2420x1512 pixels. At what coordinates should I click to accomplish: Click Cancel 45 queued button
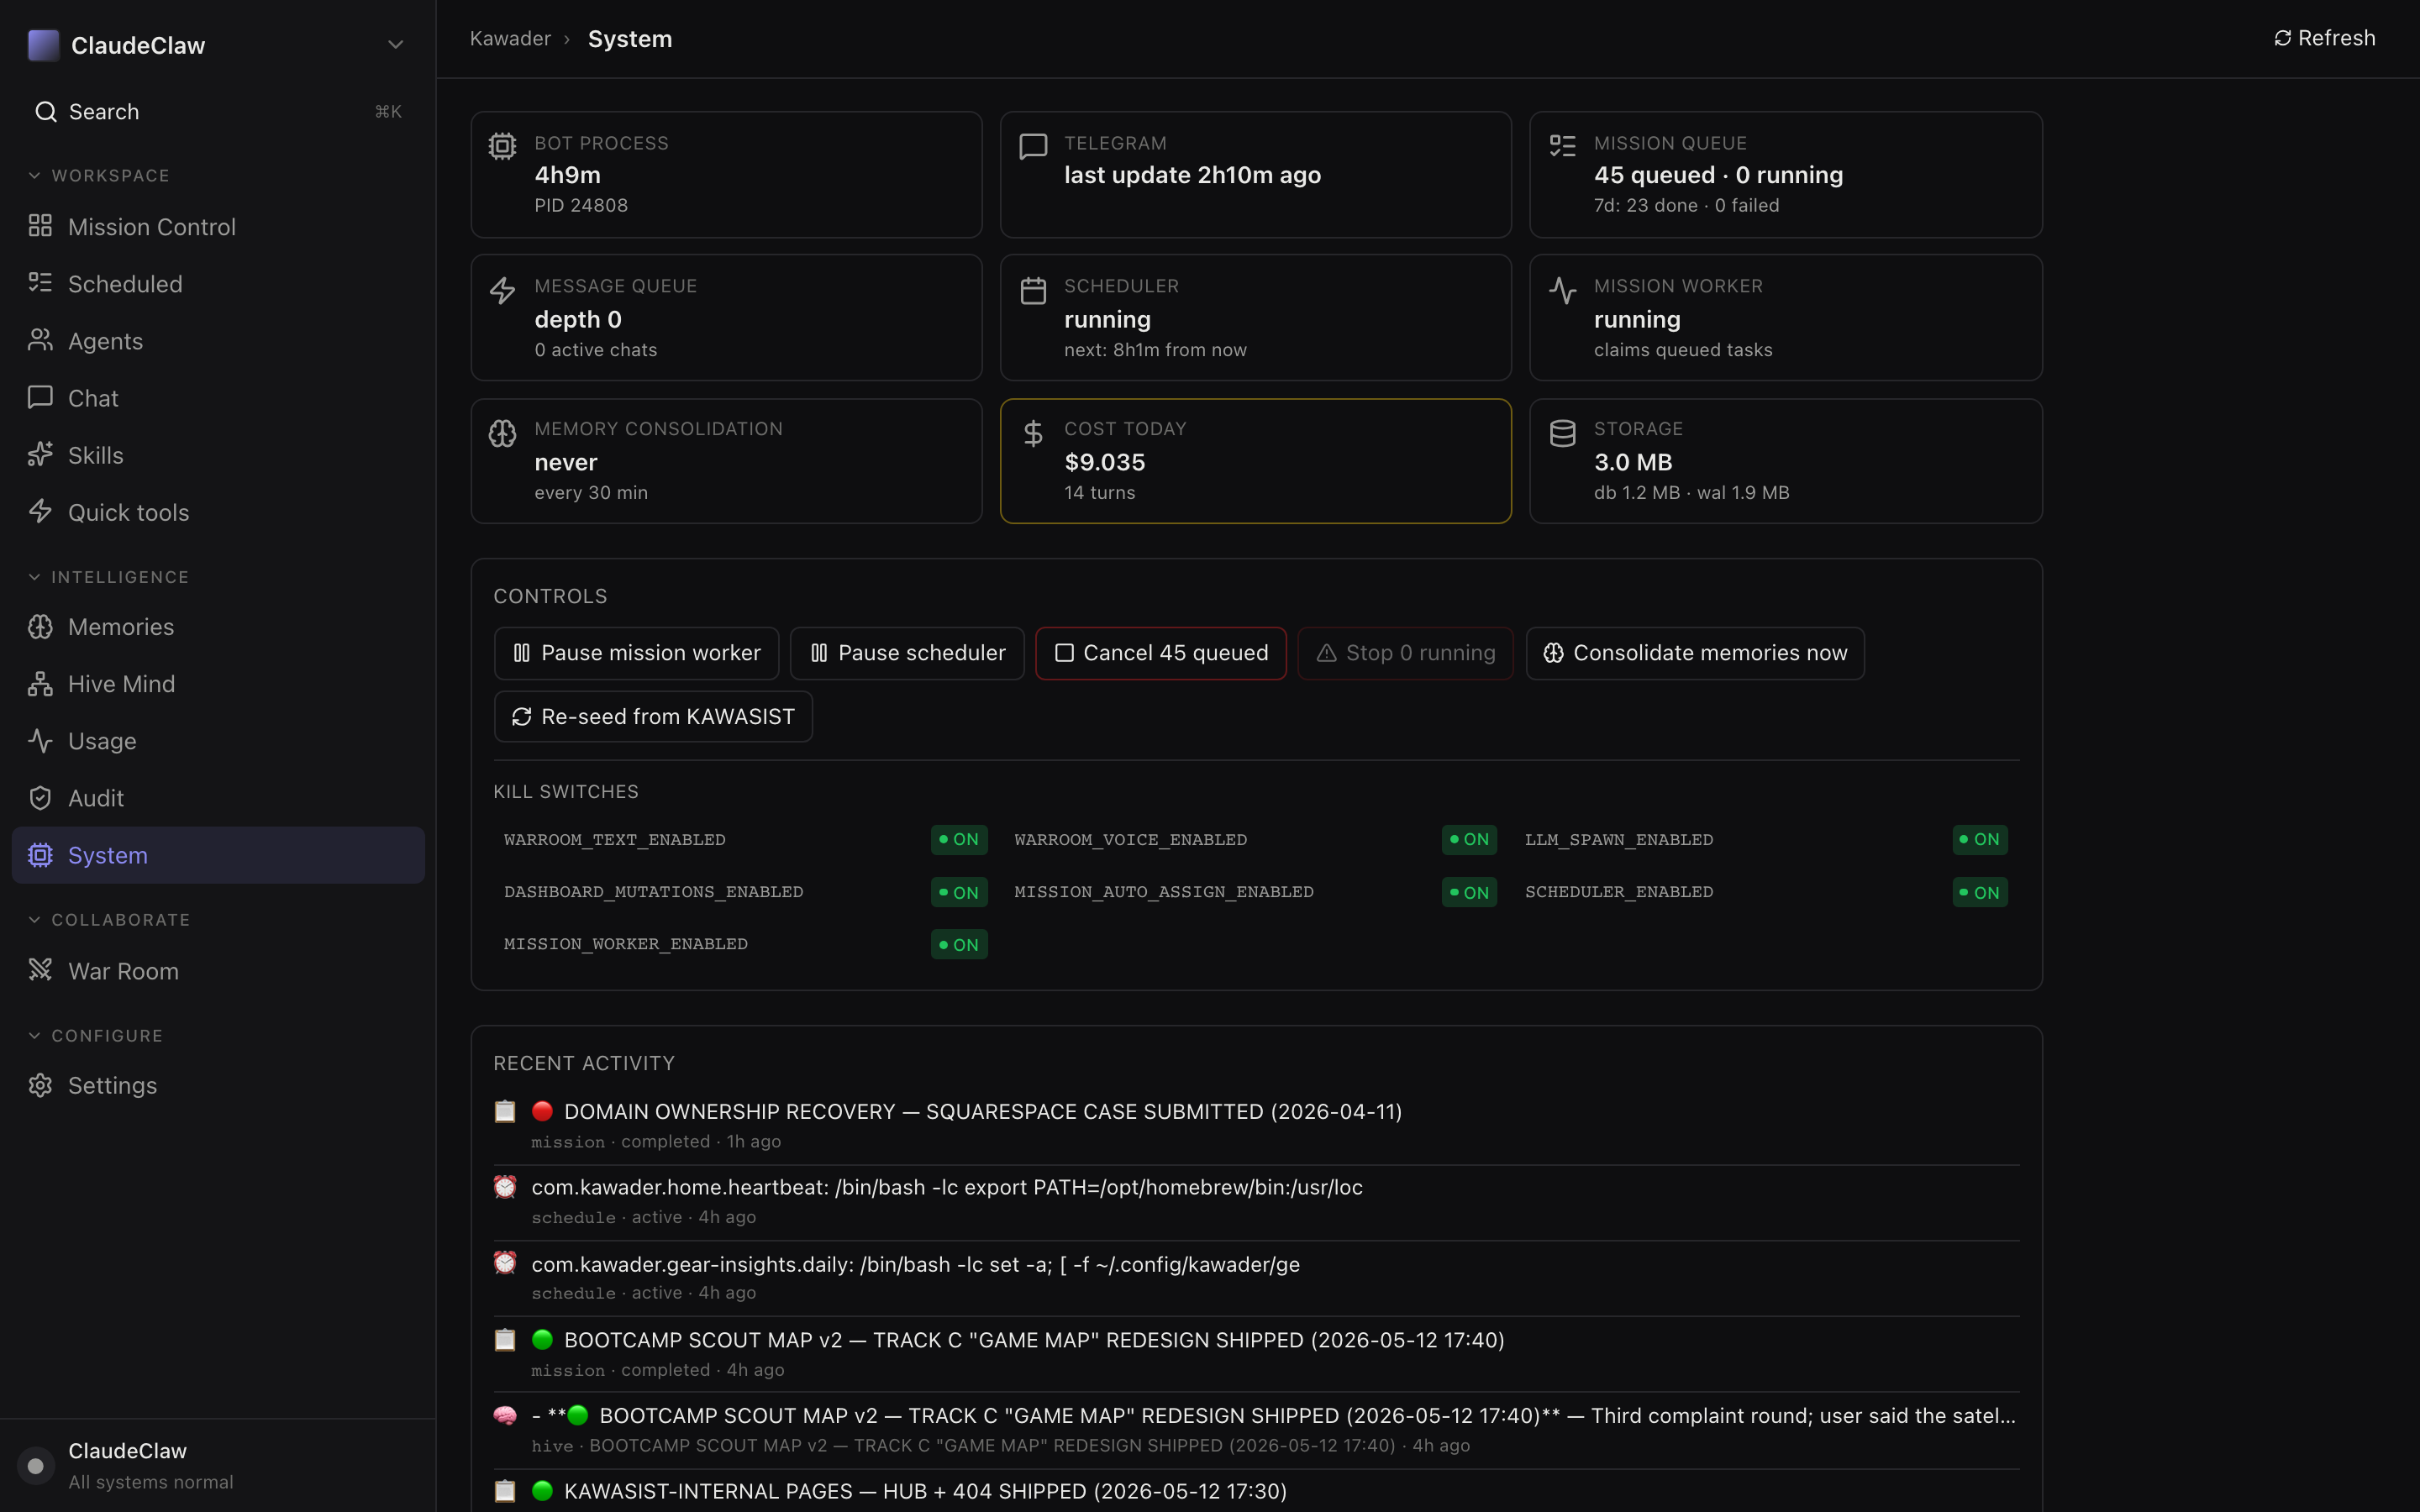pos(1161,653)
